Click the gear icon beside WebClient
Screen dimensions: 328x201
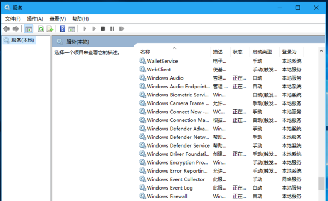pos(143,69)
